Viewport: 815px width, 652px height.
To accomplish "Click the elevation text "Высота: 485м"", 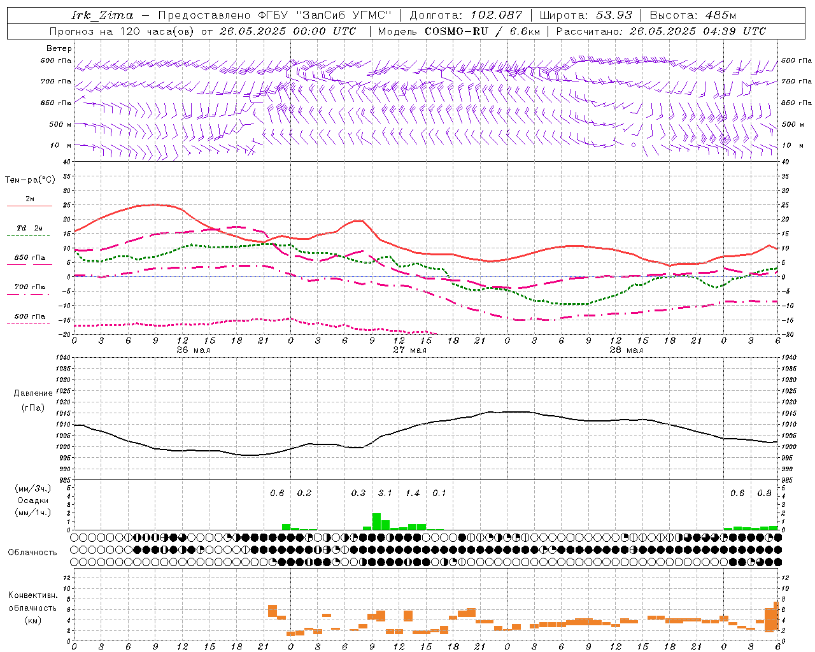I will pos(693,15).
